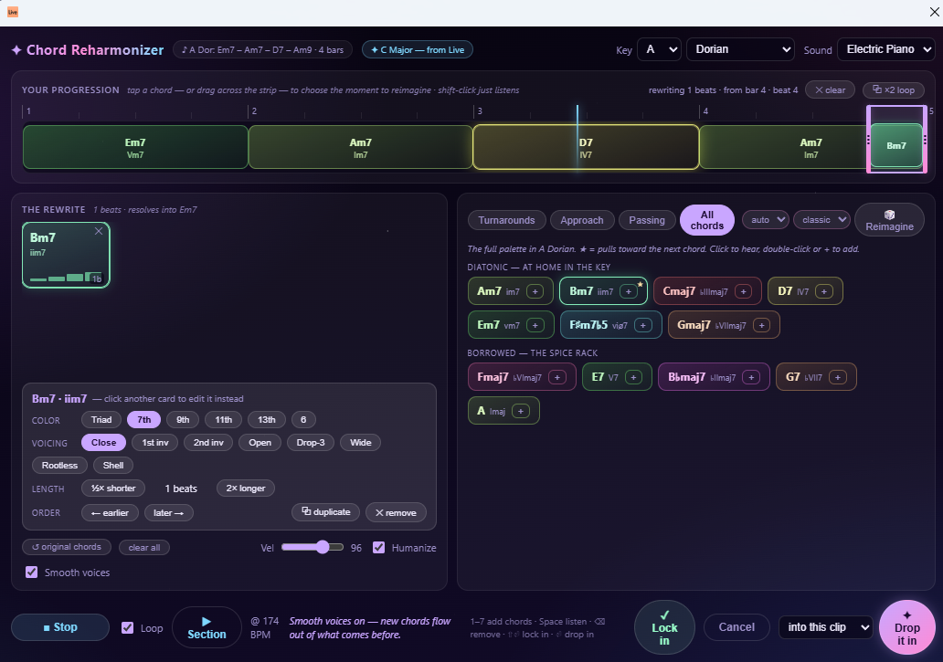Select the 9th color option

(x=183, y=420)
